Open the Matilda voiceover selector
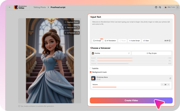Image resolution: width=180 pixels, height=111 pixels. pyautogui.click(x=111, y=53)
